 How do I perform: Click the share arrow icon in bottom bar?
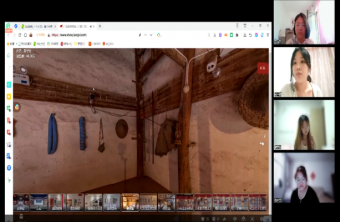(224, 219)
